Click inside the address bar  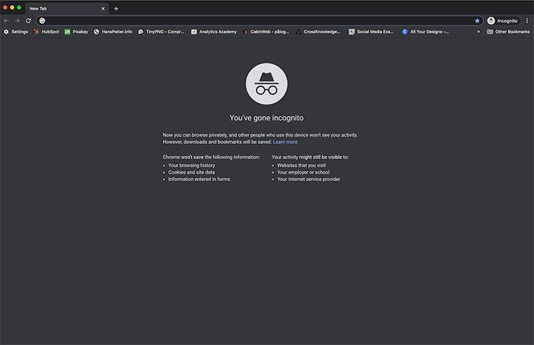point(259,21)
